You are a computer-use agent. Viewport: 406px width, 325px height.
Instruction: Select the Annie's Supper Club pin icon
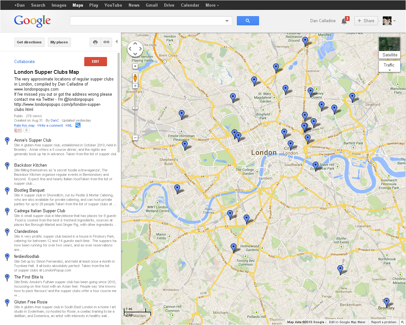click(x=7, y=141)
